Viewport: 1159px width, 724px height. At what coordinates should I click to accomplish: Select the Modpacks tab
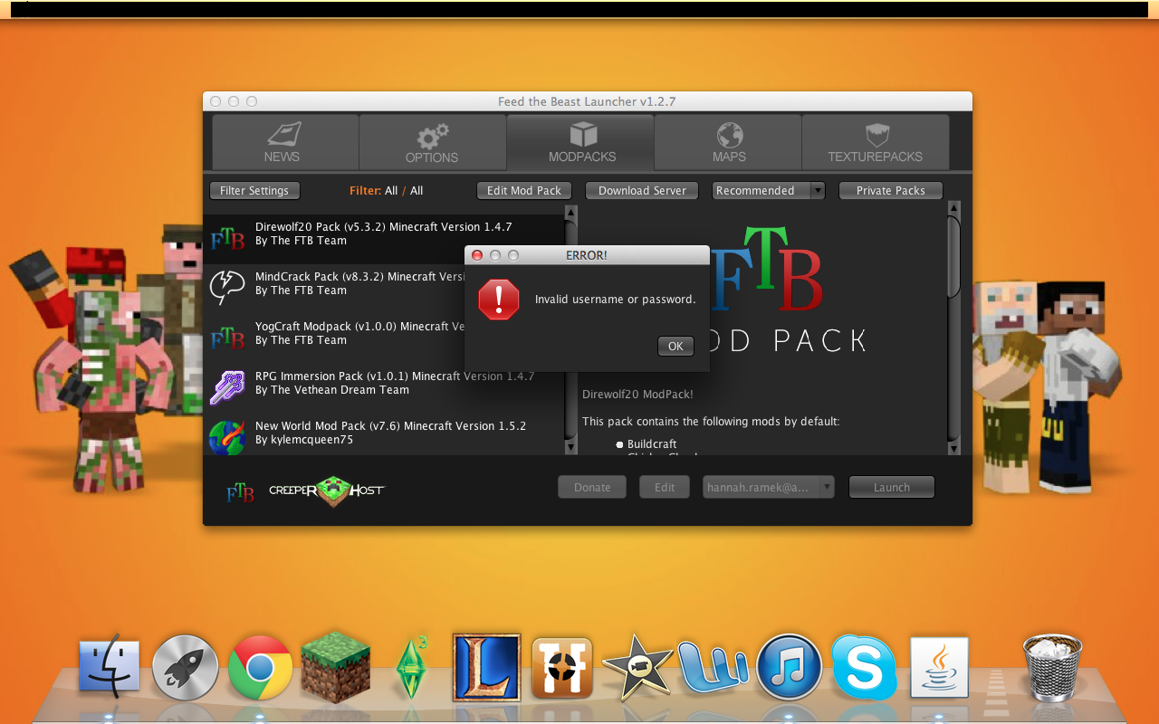580,142
